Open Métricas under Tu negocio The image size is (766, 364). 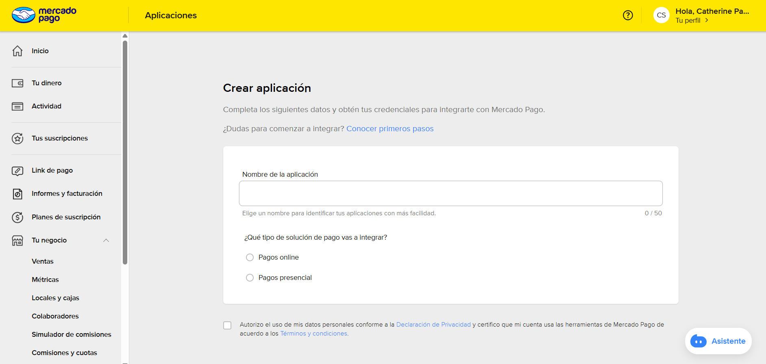pos(45,279)
